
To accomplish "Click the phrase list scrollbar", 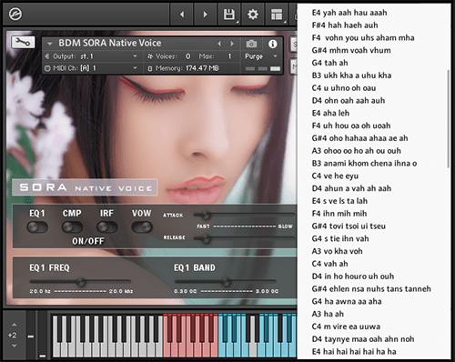I will click(x=448, y=119).
